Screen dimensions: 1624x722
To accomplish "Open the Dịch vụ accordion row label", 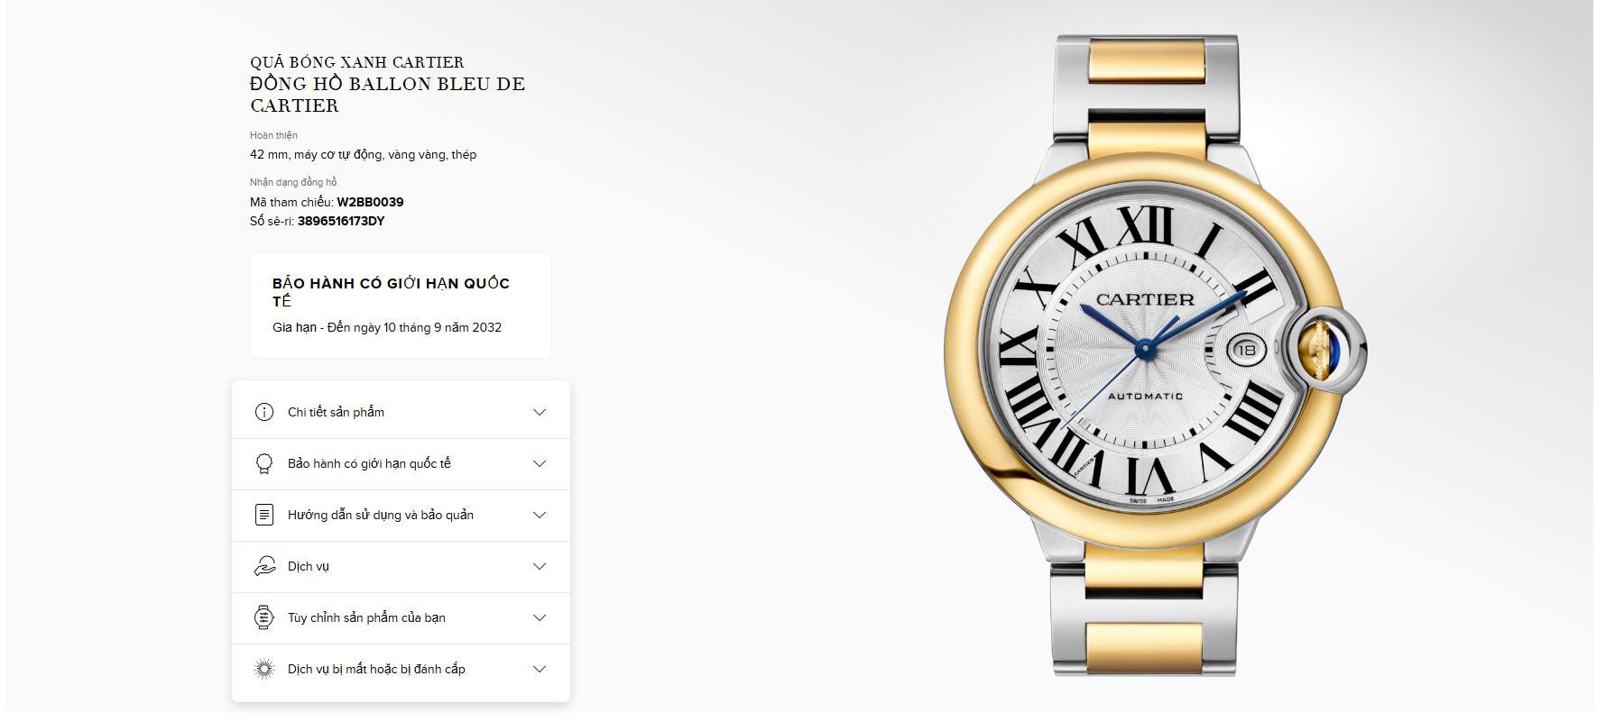I will [x=309, y=566].
